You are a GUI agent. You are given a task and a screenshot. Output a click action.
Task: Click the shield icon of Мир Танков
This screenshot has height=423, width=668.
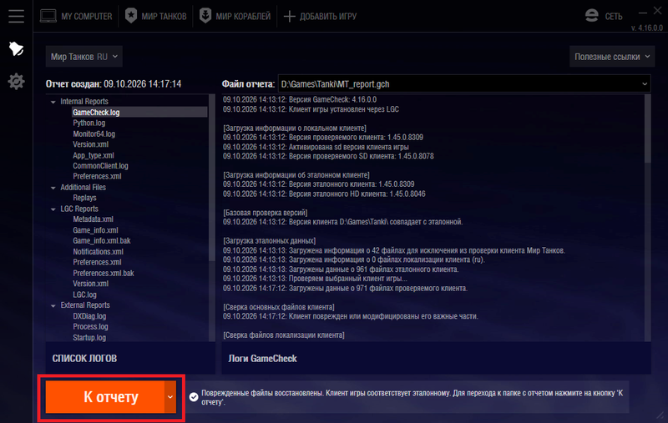[131, 16]
